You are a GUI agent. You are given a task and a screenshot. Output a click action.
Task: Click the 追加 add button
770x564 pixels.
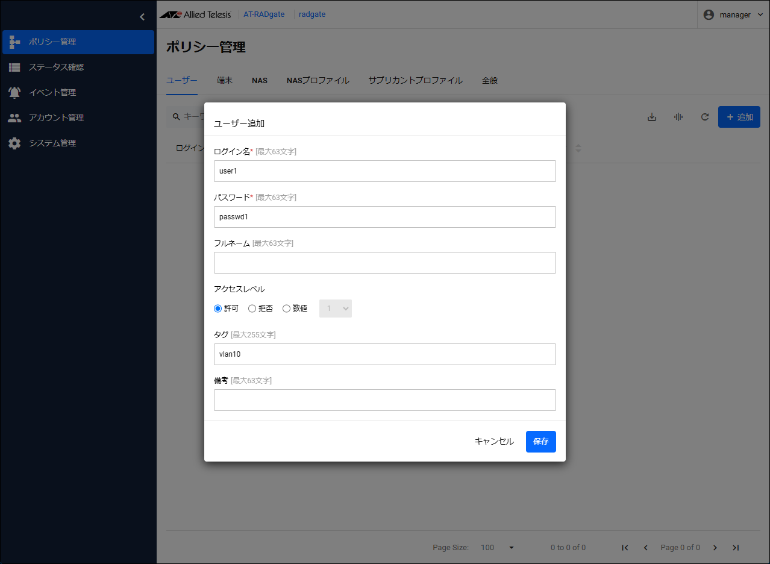(x=739, y=117)
